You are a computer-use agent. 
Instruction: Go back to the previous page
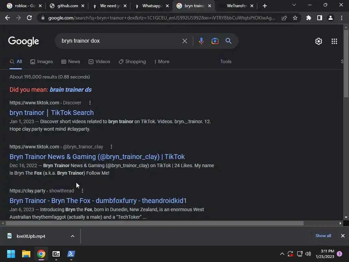point(7,18)
